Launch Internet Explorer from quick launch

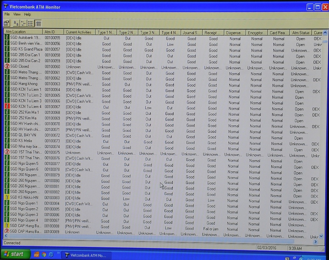tap(51, 255)
